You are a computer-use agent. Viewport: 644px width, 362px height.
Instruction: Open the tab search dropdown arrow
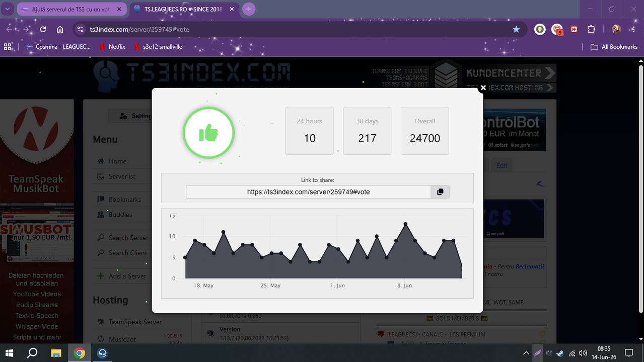[8, 9]
